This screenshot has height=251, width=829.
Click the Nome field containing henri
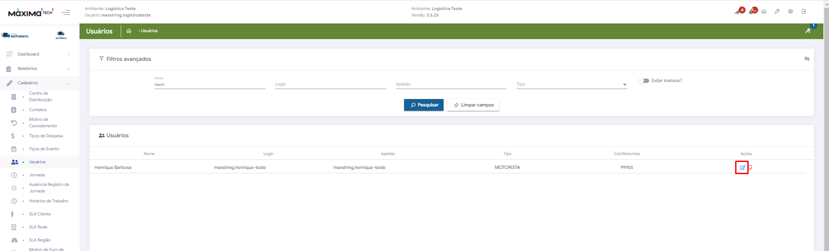pyautogui.click(x=210, y=84)
